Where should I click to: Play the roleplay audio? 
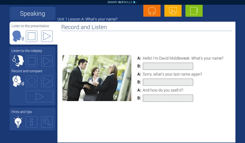point(47,61)
